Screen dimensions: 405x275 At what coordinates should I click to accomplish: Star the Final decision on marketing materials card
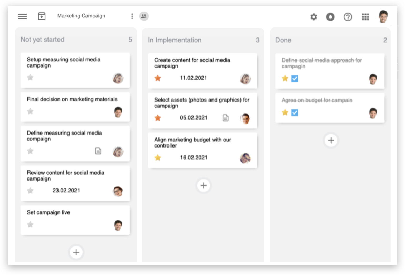tap(30, 111)
